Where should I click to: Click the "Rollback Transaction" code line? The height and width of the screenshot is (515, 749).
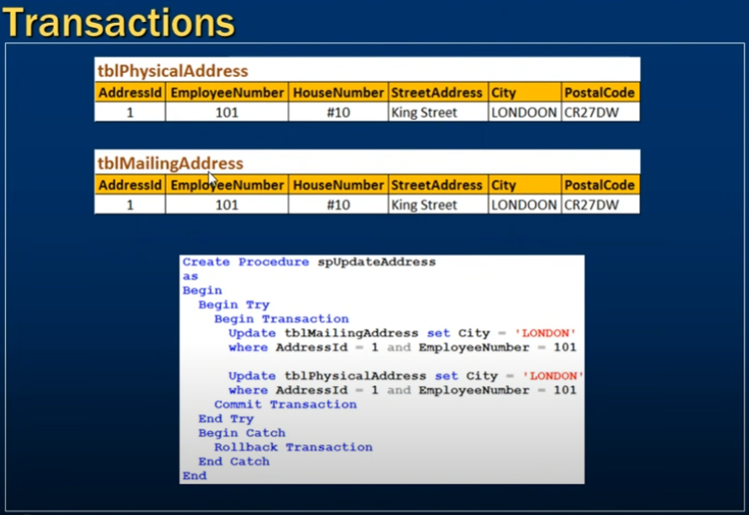coord(293,447)
